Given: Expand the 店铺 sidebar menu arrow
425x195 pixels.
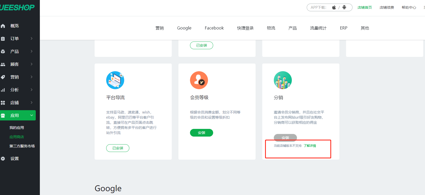Looking at the screenshot, I should point(32,102).
